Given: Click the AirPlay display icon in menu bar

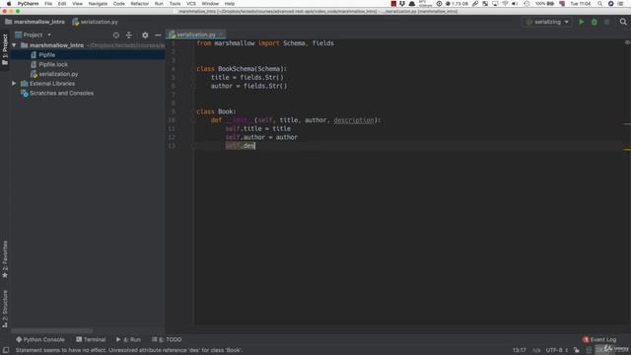Looking at the screenshot, I should pos(495,4).
